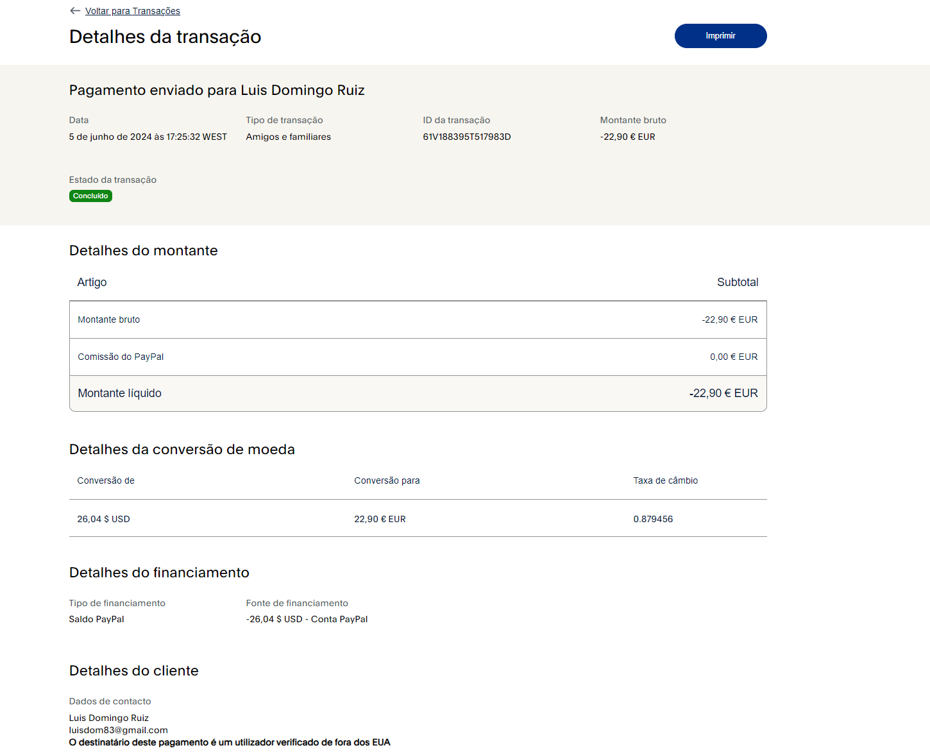
Task: Click the back arrow icon
Action: (75, 11)
